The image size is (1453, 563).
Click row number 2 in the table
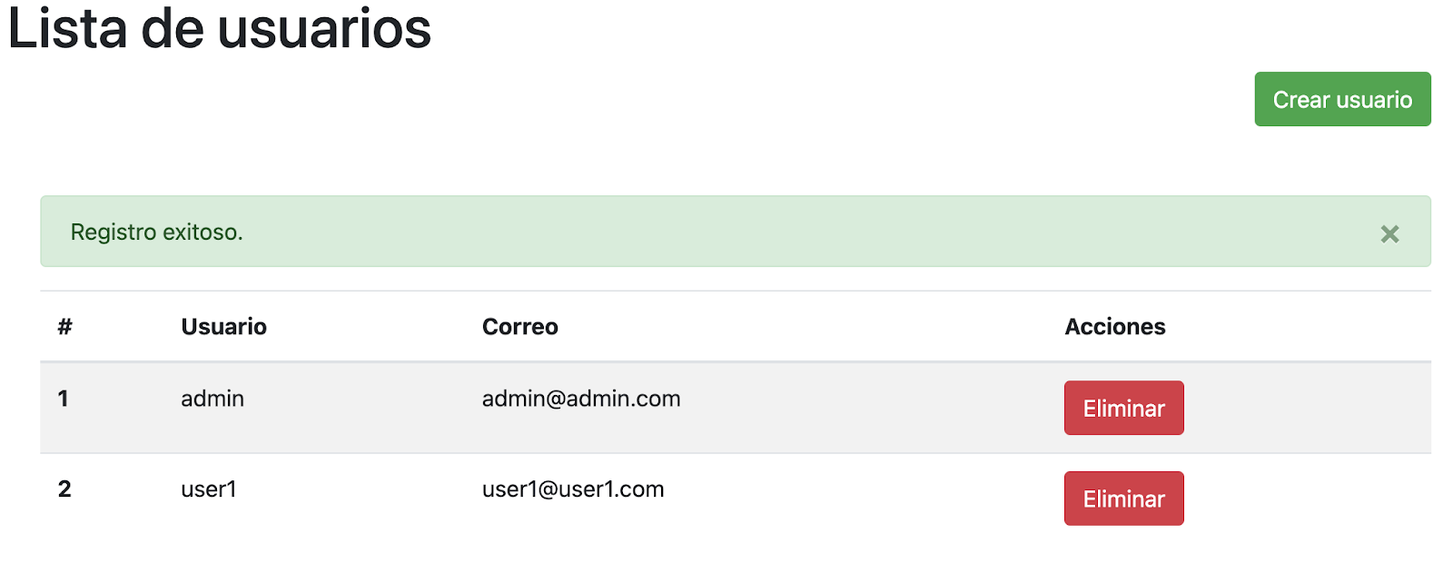64,489
